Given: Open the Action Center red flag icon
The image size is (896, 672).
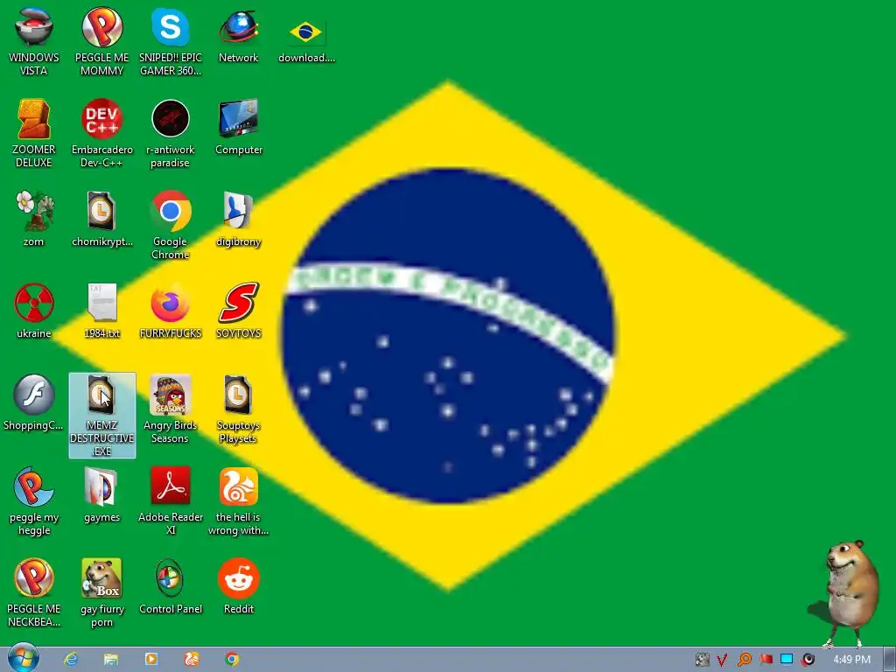Looking at the screenshot, I should [x=766, y=660].
